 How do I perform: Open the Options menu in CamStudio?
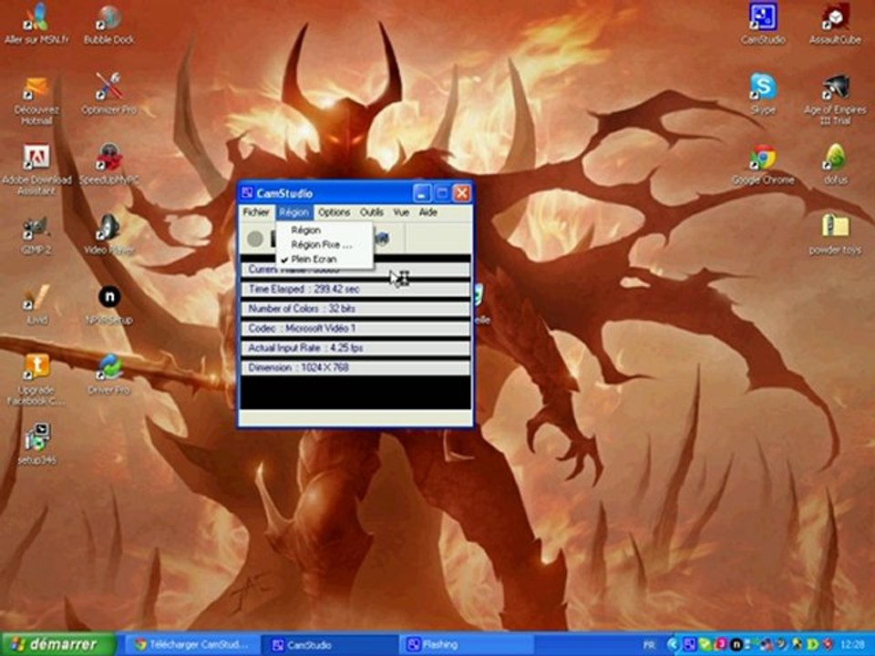pyautogui.click(x=334, y=212)
